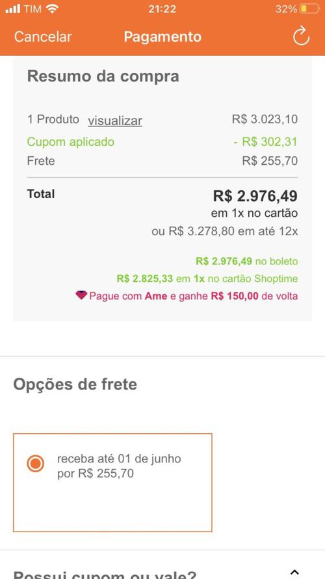
Task: Tap the Total R$ 2.976,49 amount
Action: (255, 195)
